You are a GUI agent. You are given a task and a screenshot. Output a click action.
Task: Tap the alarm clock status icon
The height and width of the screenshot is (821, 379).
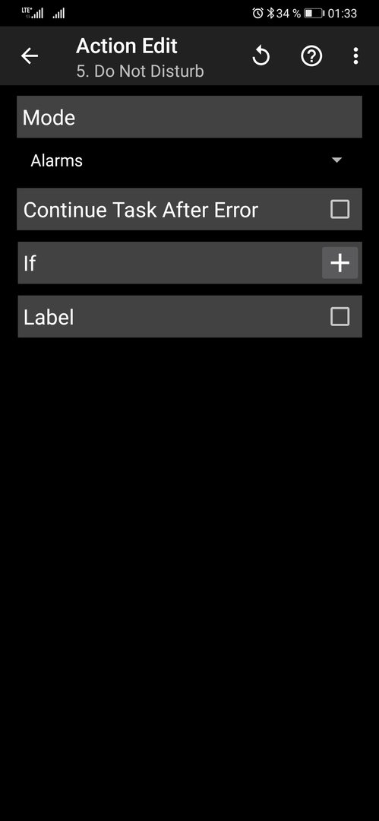pos(257,13)
